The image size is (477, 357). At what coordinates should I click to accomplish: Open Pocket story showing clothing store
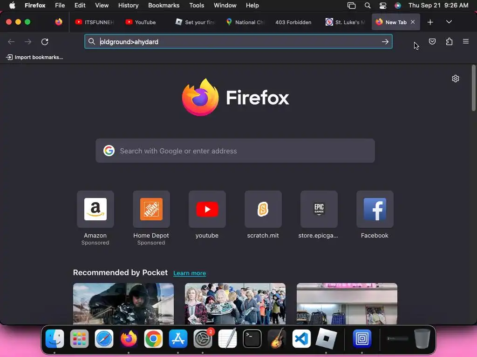pos(347,304)
